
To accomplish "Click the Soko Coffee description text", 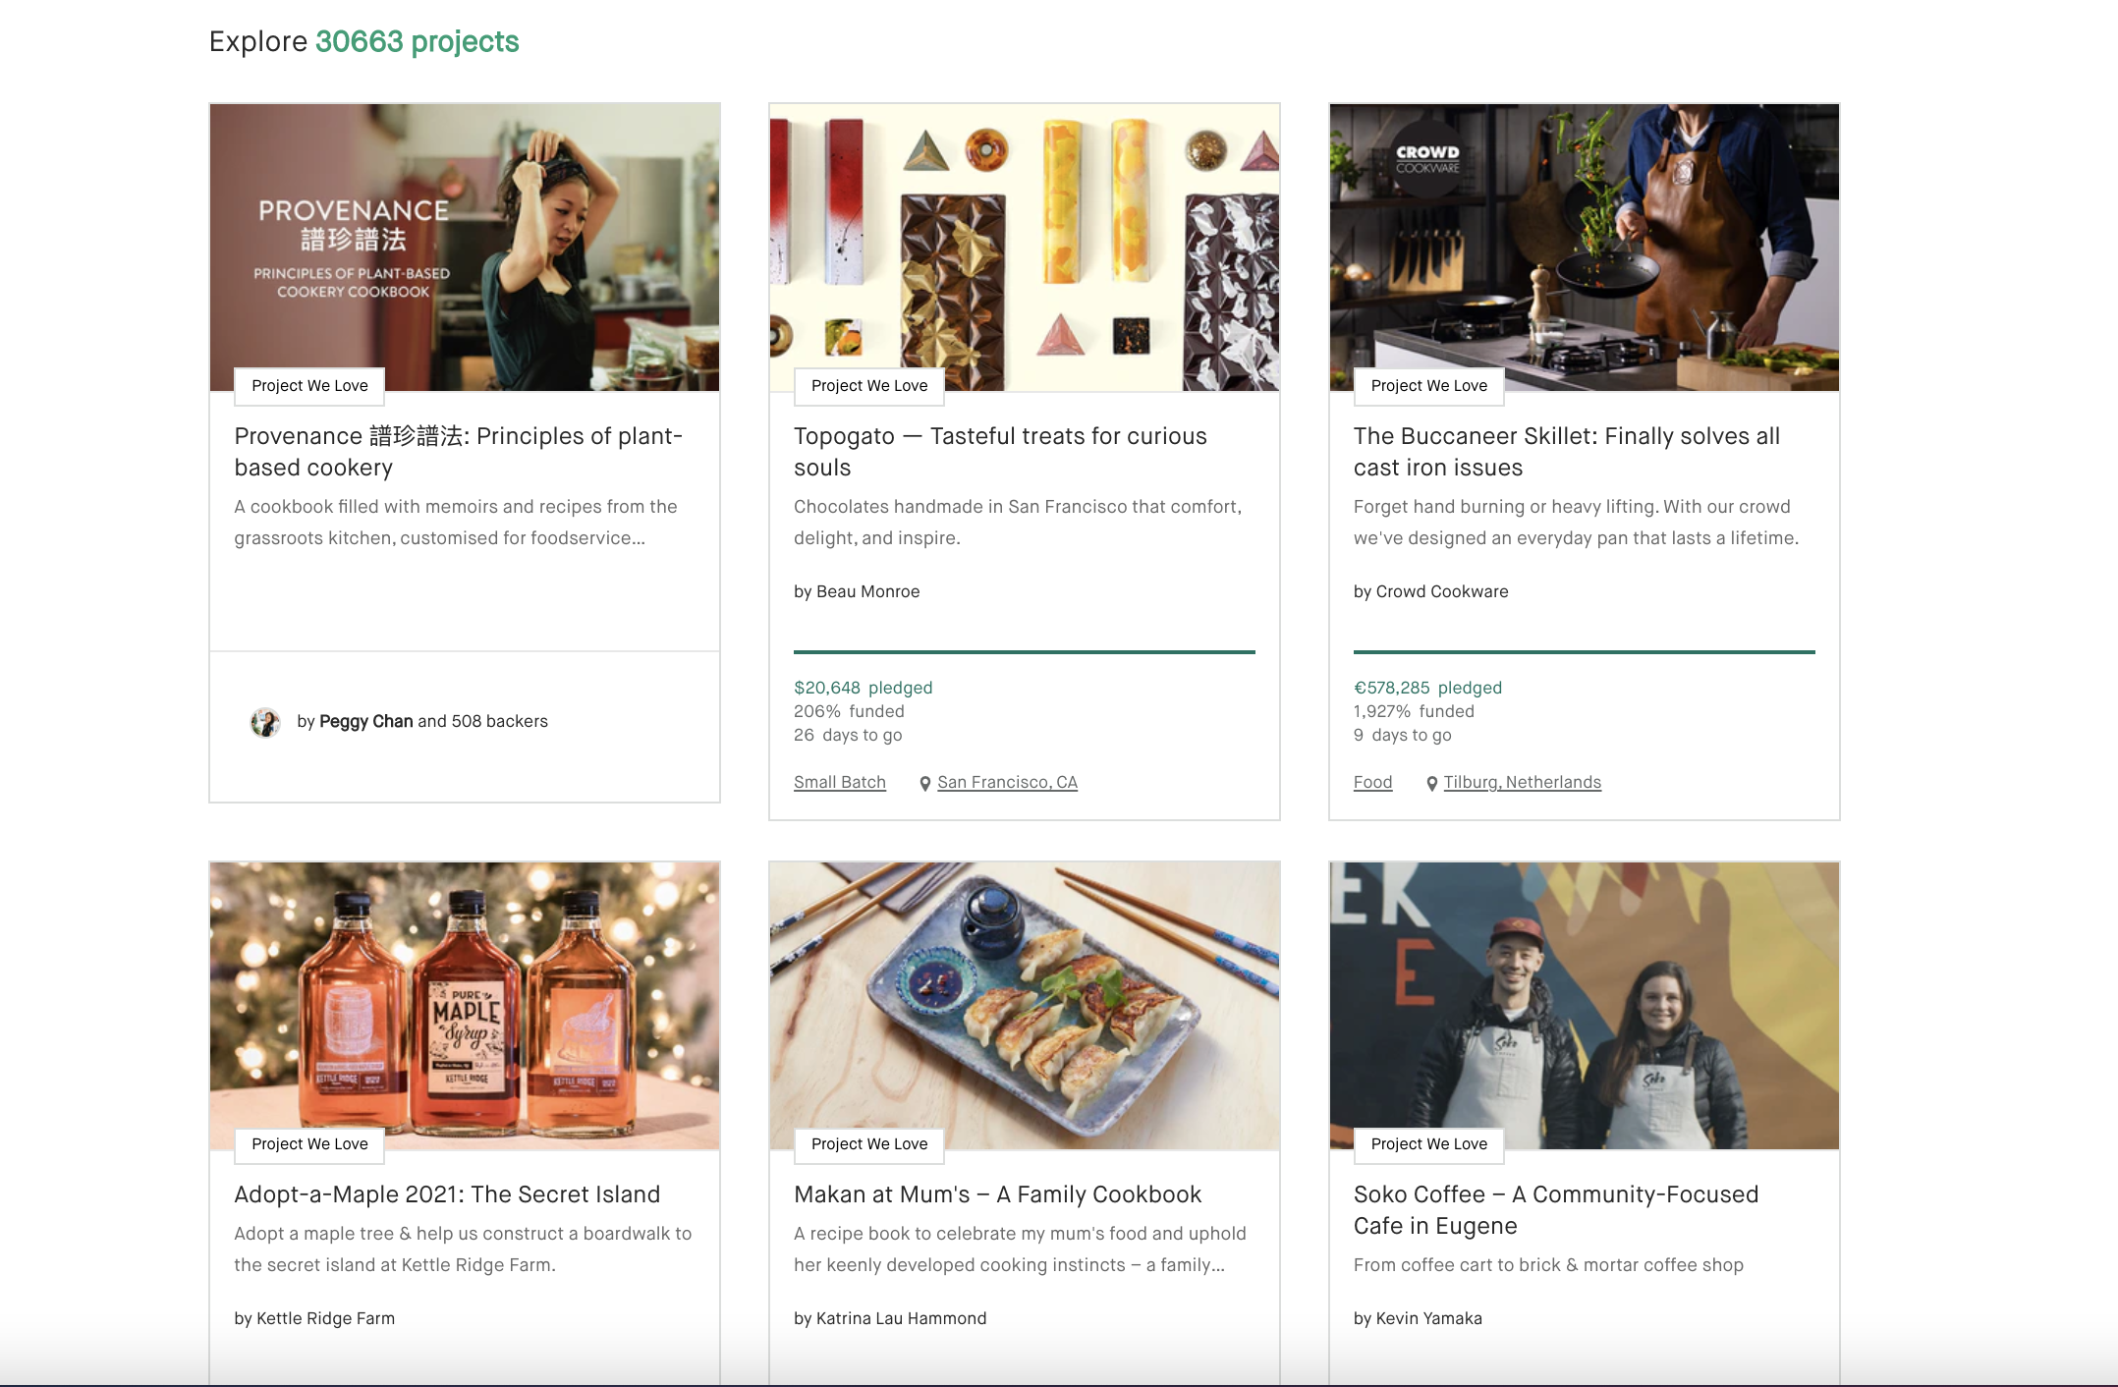I will 1548,1264.
